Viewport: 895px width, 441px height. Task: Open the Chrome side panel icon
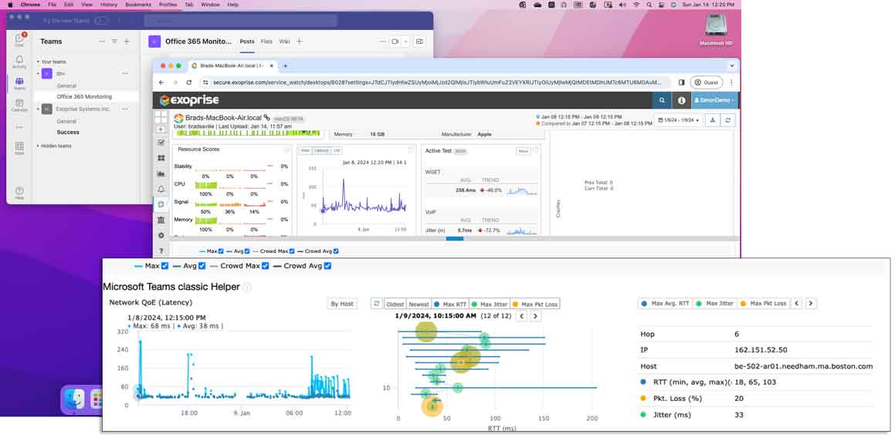[x=681, y=82]
